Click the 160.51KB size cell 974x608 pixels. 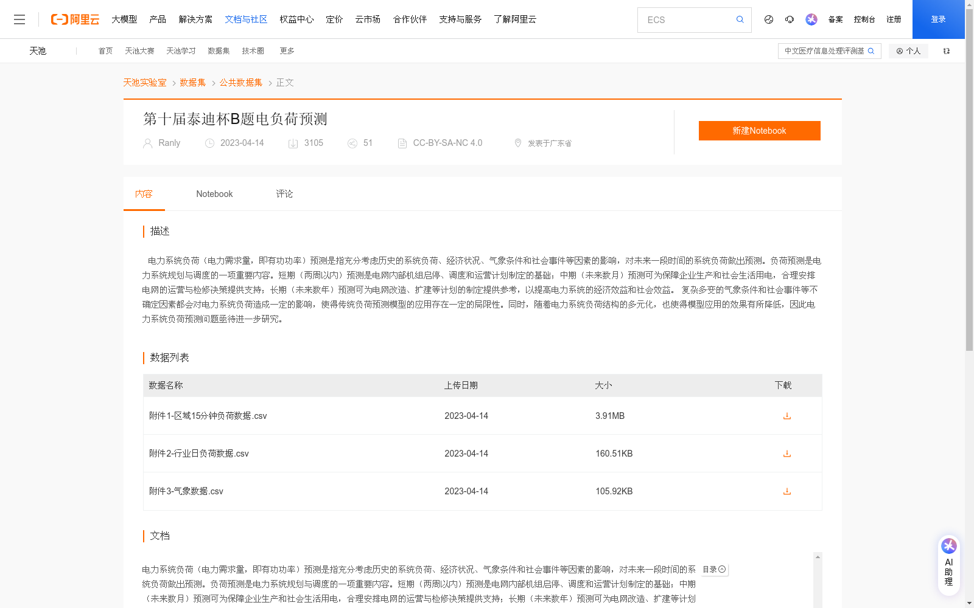[x=614, y=454]
